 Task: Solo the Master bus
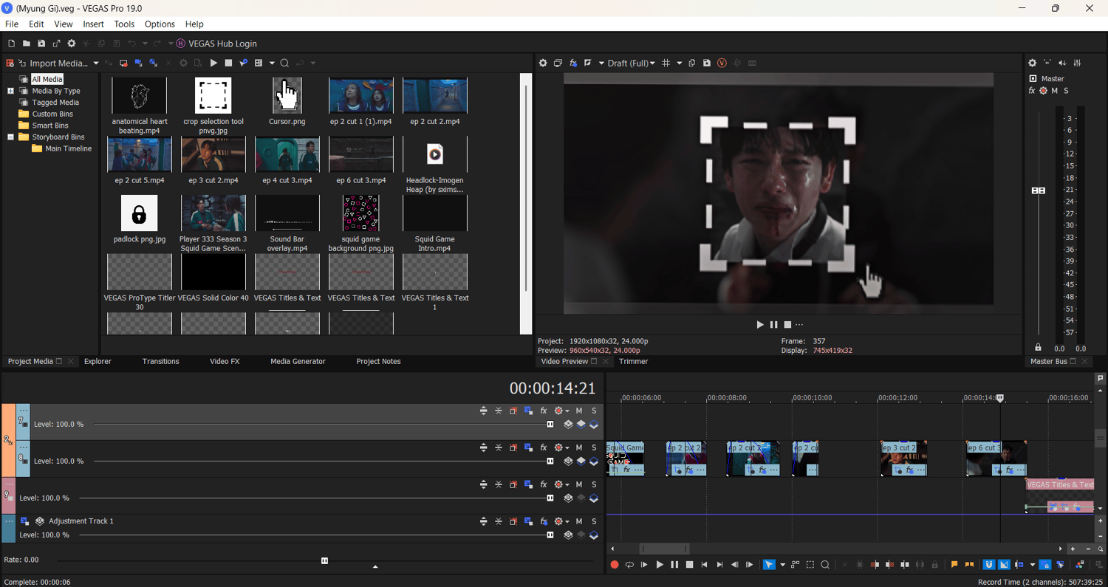(1066, 91)
